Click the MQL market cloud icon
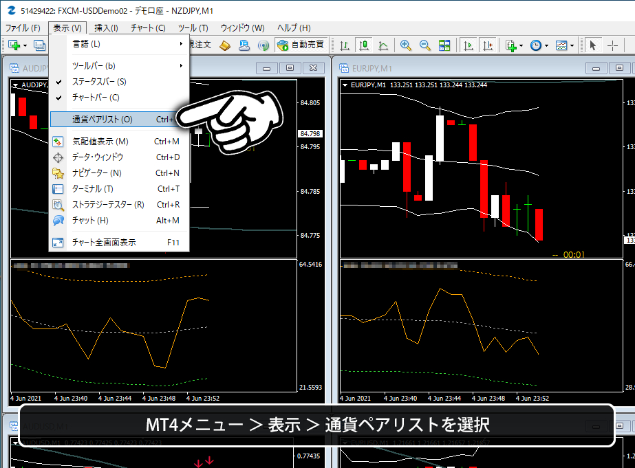The width and height of the screenshot is (635, 468). [244, 45]
